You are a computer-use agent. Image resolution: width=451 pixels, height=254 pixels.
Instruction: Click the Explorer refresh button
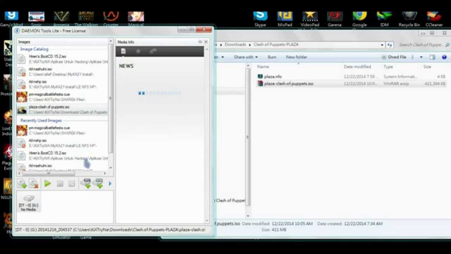click(x=390, y=45)
